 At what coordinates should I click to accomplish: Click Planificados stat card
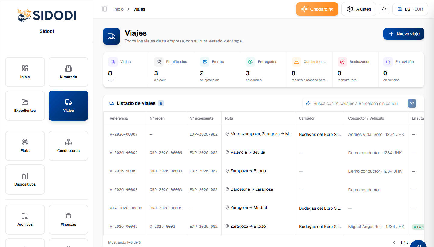172,70
